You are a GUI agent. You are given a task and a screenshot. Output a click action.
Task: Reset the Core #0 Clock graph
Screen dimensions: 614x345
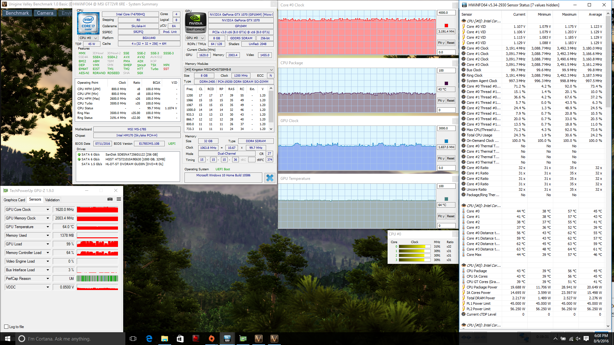tap(451, 43)
